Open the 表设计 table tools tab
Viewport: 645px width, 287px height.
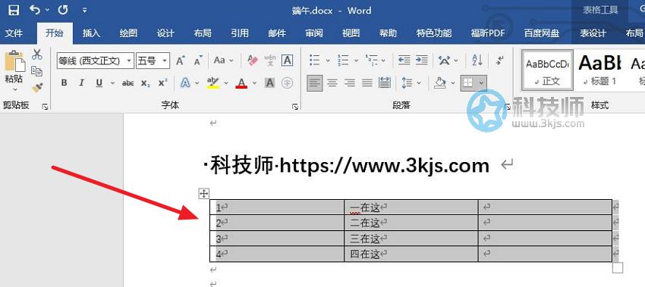(593, 33)
